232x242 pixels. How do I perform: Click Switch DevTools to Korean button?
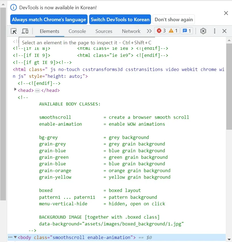pos(120,20)
